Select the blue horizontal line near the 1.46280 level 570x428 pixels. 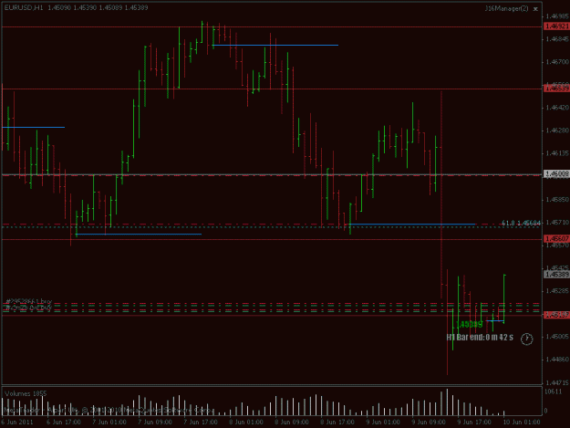[x=34, y=127]
